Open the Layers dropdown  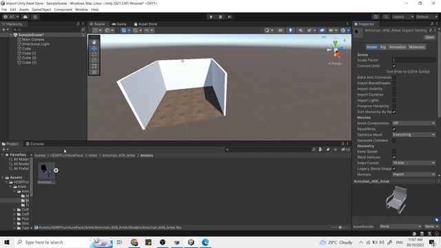pos(402,17)
